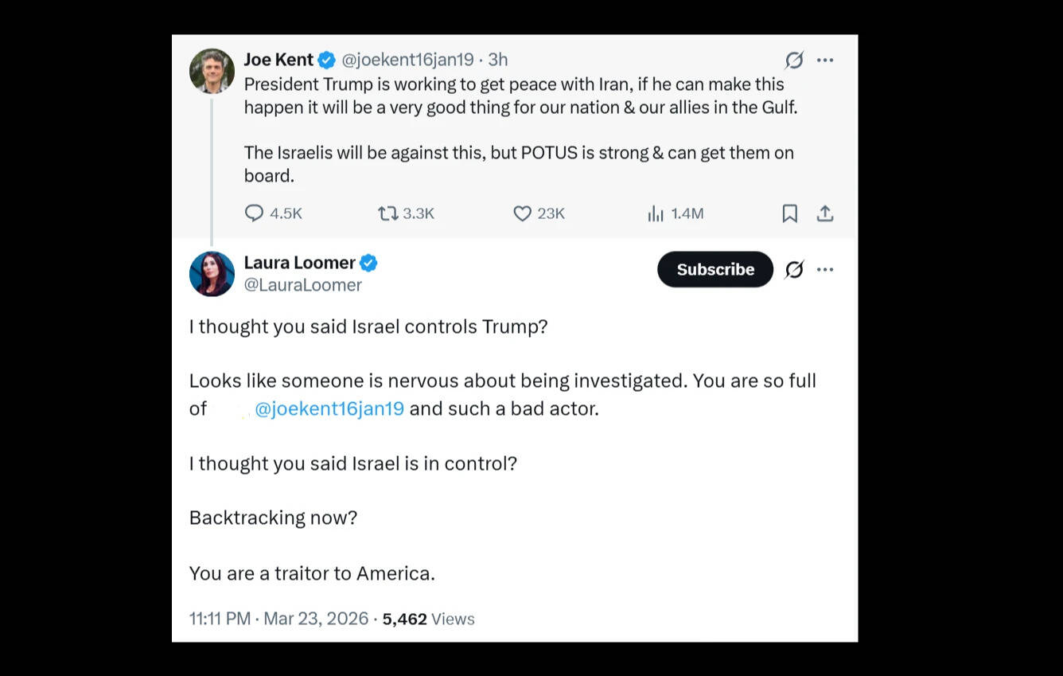Click the @joekent16jan19 mention in the reply
Image resolution: width=1063 pixels, height=676 pixels.
[x=329, y=409]
